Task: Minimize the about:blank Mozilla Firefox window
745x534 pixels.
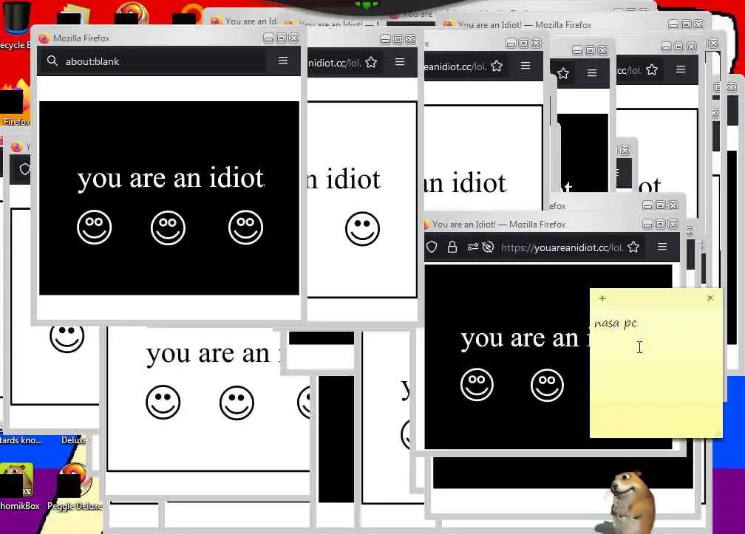Action: (268, 38)
